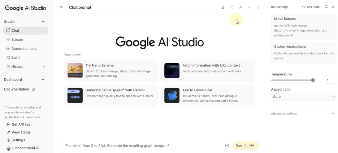Expand Advanced settings
The image size is (338, 153).
coord(303,114)
